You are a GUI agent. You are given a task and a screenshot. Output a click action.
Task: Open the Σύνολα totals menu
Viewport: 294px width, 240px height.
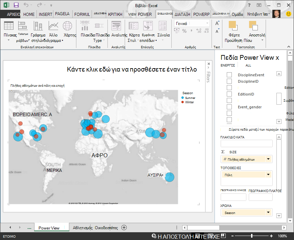[x=163, y=26]
